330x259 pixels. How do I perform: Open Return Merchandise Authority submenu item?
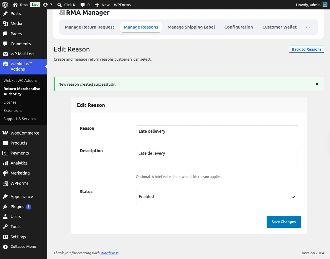coord(22,91)
